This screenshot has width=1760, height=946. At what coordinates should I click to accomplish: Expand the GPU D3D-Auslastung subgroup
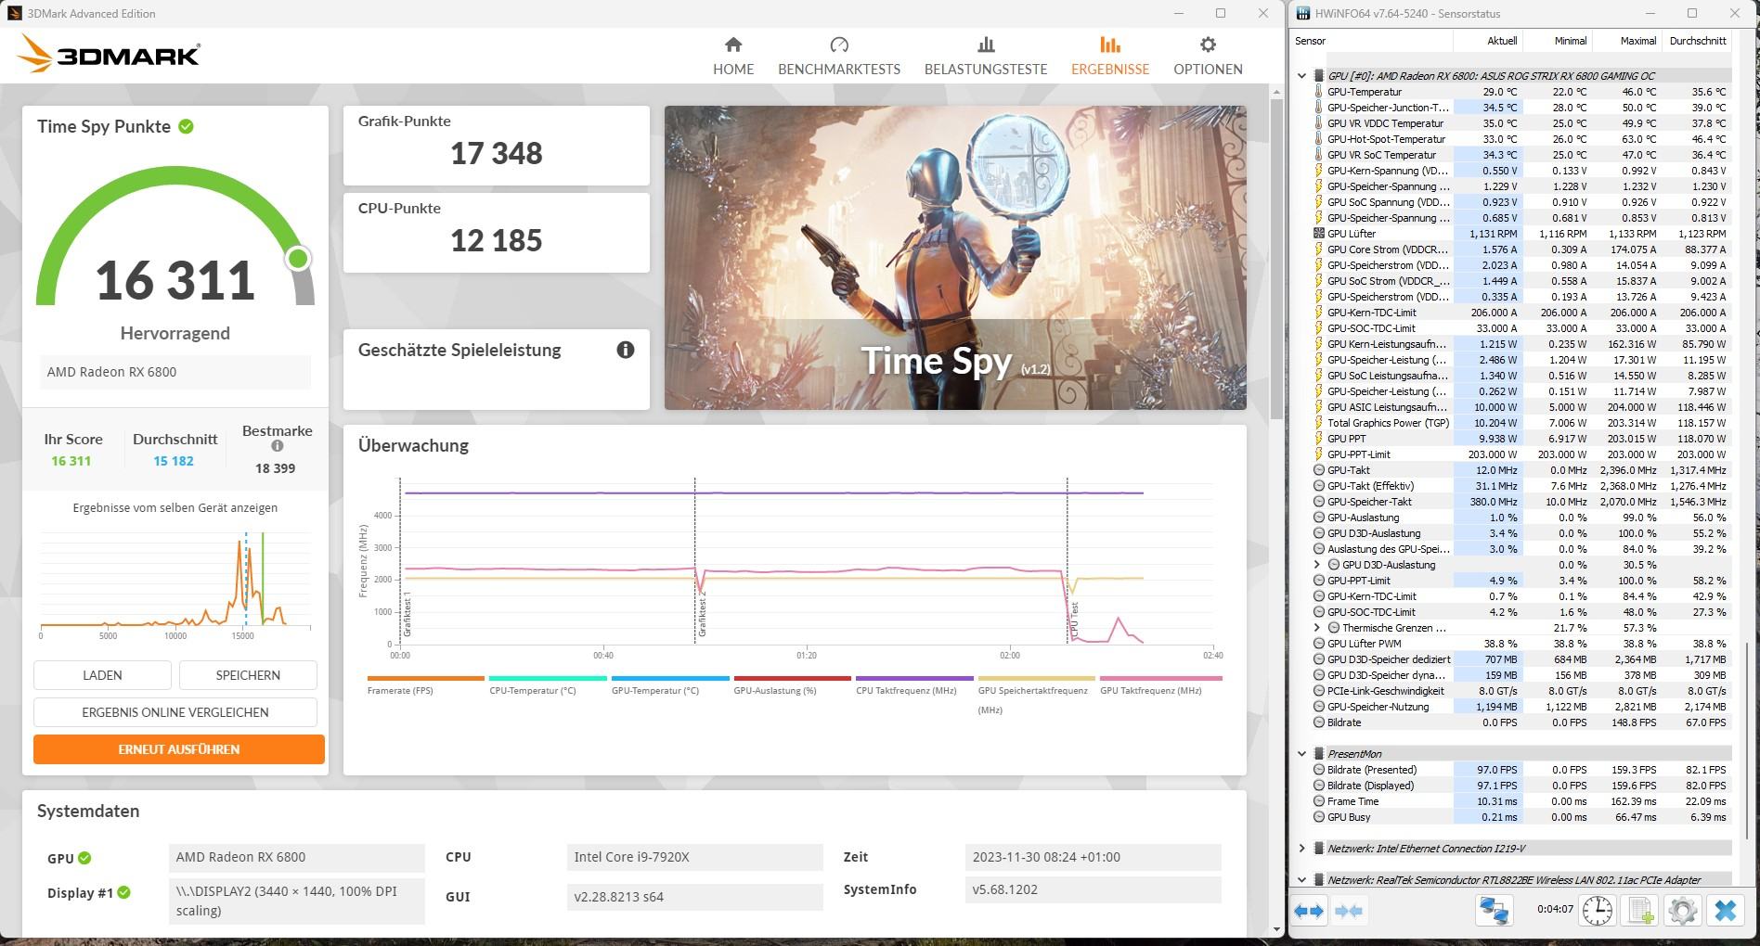point(1316,565)
